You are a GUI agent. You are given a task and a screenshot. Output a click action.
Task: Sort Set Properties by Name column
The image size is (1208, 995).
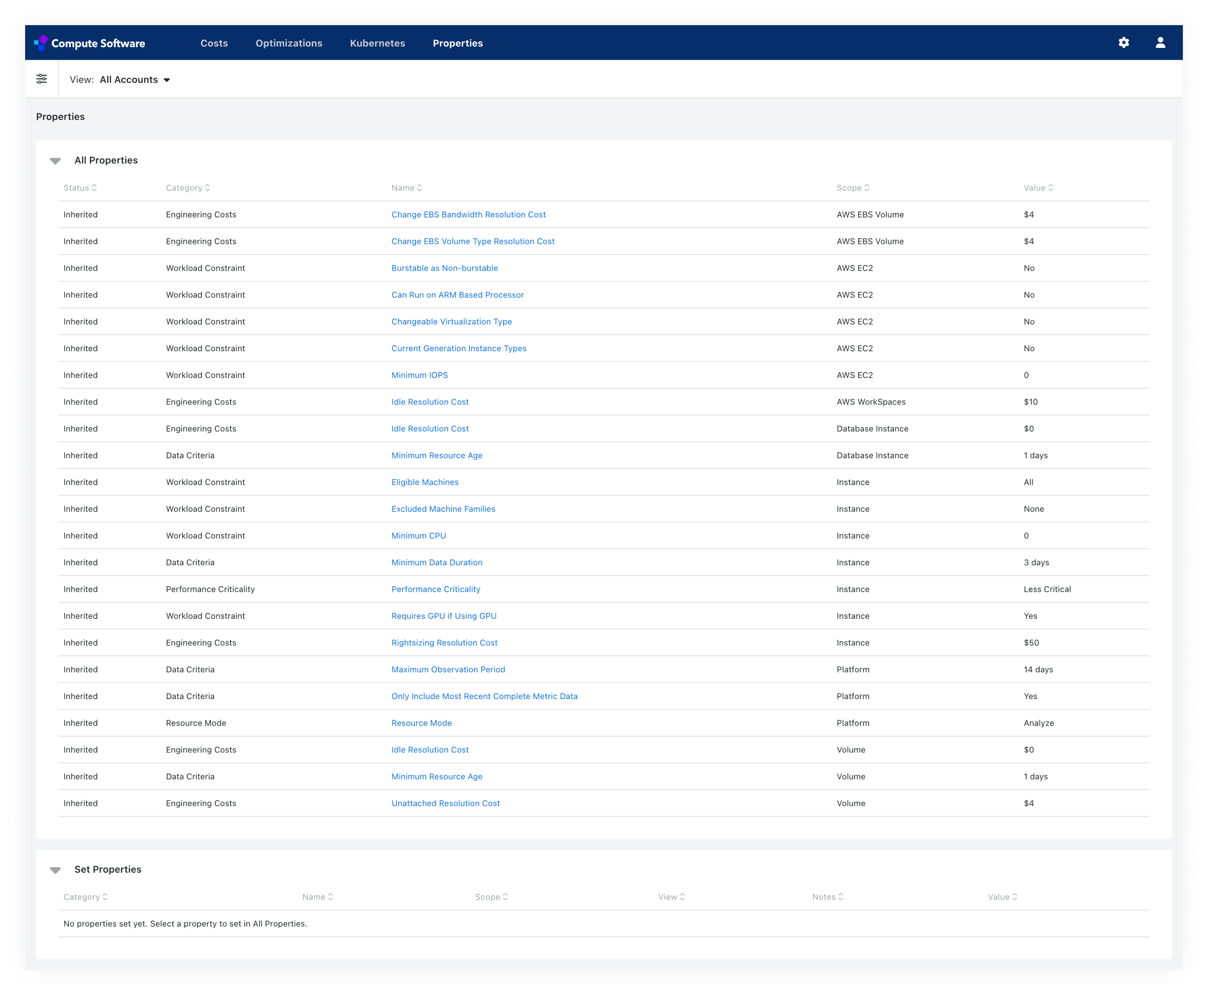pyautogui.click(x=317, y=897)
